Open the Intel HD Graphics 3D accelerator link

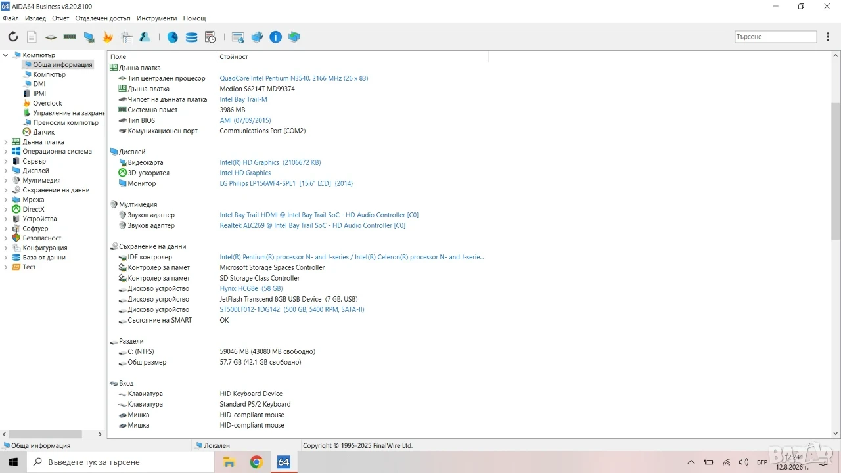(245, 173)
